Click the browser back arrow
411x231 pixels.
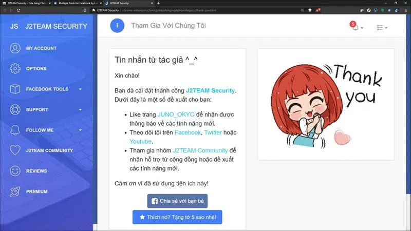tap(5, 10)
